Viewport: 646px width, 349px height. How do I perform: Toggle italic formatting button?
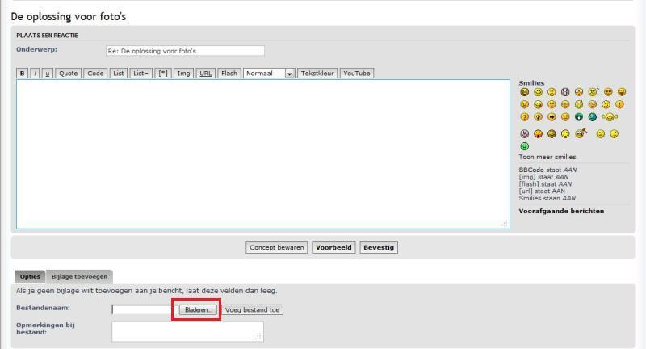(35, 73)
